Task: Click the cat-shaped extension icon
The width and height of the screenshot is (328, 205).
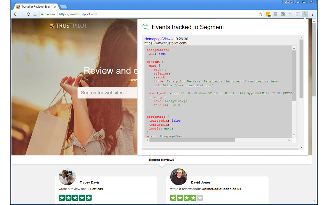Action: coord(290,14)
